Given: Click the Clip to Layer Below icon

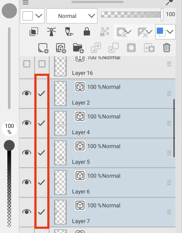Looking at the screenshot, I should [34, 32].
